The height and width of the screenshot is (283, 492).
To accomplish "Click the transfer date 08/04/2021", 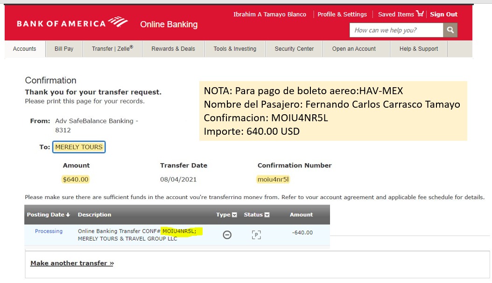I will [178, 179].
